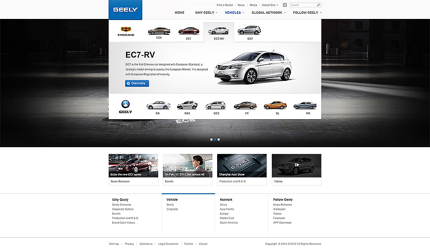
Task: Expand the VEHICLES menu
Action: pos(234,12)
